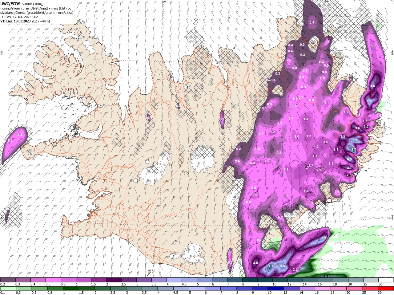The image size is (394, 295).
Task: Click the light pink 16–18 swatch in the bottom legend row
Action: pos(323,289)
